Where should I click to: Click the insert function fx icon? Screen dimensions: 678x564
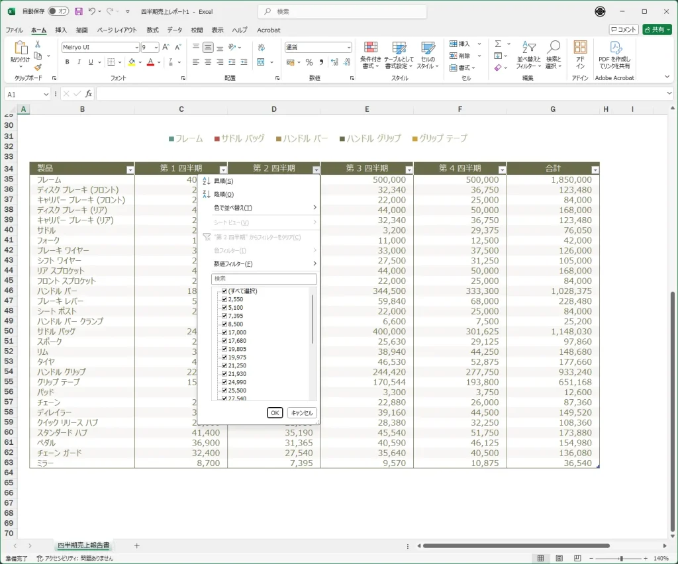[89, 94]
